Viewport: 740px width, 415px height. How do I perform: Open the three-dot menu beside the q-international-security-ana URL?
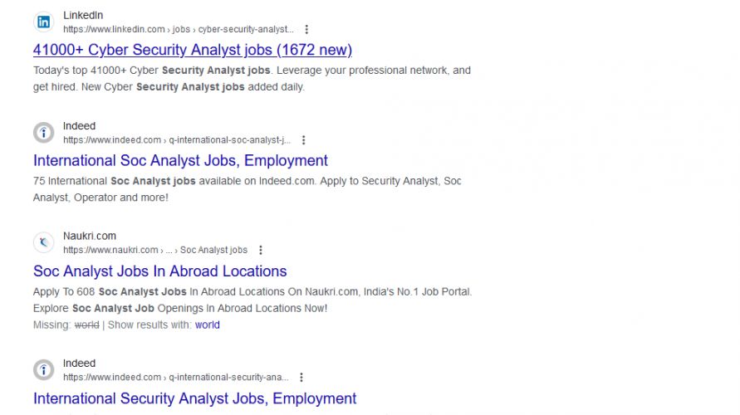tap(301, 377)
